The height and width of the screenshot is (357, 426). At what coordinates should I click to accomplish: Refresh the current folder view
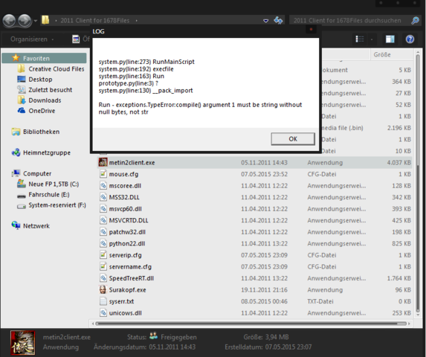tap(278, 20)
